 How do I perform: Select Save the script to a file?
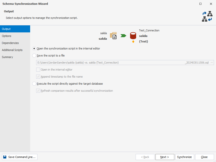(x=34, y=56)
